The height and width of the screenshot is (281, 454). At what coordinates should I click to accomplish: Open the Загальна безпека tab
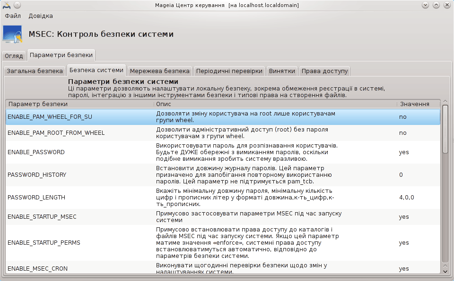35,71
